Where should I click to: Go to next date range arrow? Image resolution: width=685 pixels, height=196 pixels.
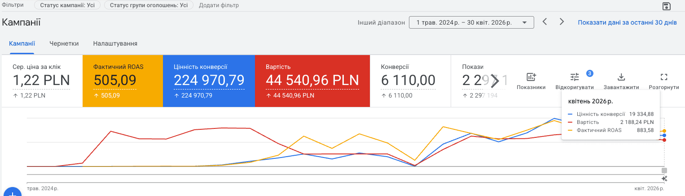pos(562,21)
